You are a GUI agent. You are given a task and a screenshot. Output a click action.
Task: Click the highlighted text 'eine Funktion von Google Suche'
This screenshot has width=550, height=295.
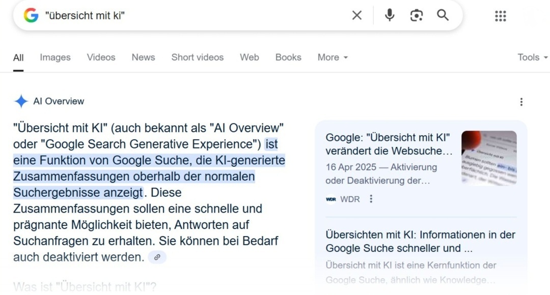pyautogui.click(x=101, y=160)
